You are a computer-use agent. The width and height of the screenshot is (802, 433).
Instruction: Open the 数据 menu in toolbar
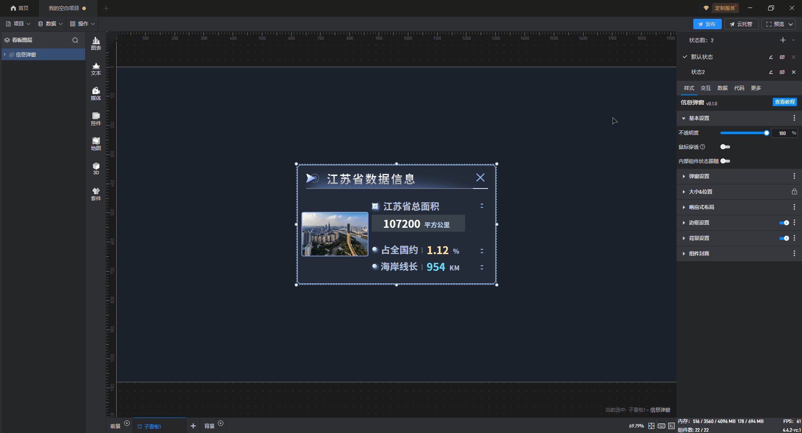[x=50, y=24]
